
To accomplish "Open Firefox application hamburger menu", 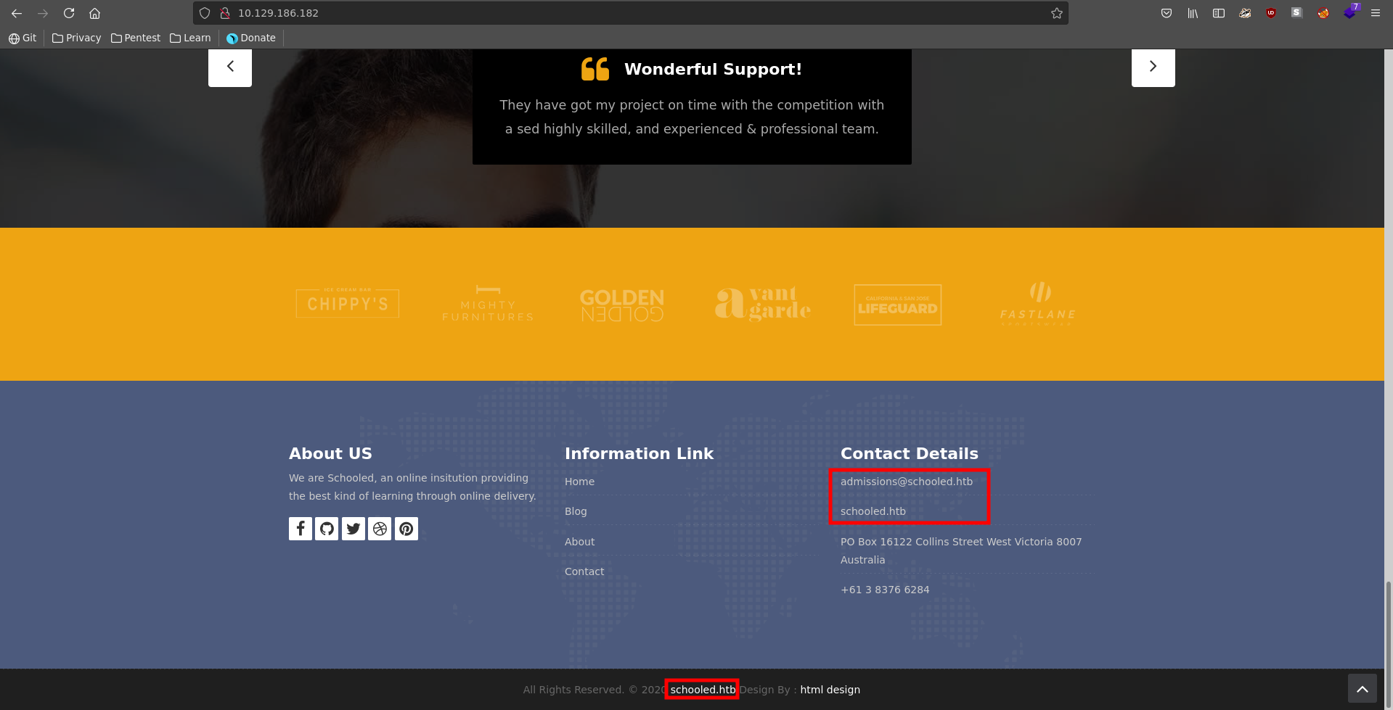I will pos(1376,13).
